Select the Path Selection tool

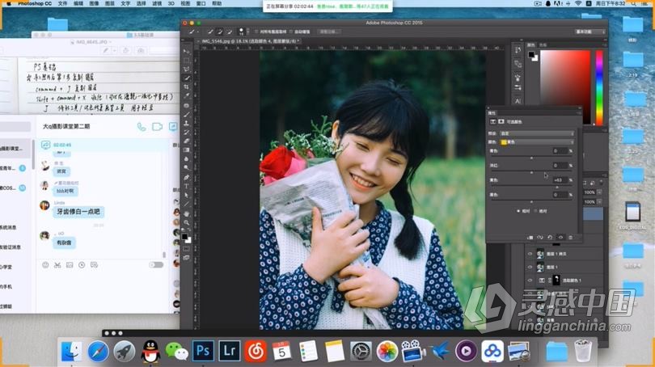[186, 196]
